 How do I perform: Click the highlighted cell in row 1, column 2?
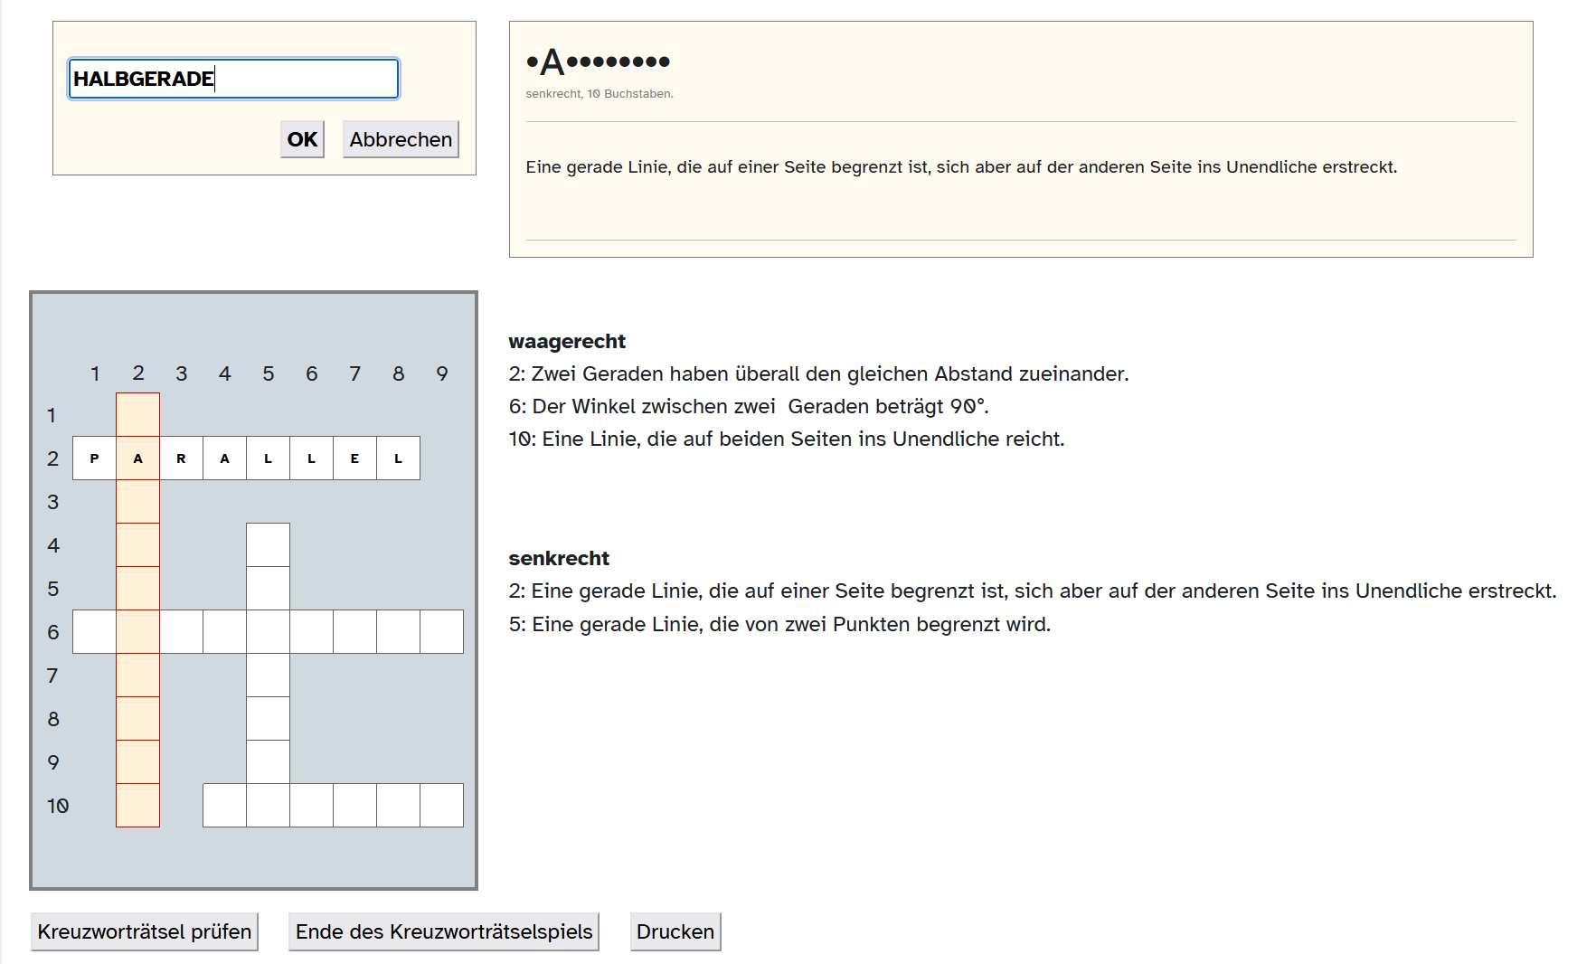(137, 415)
